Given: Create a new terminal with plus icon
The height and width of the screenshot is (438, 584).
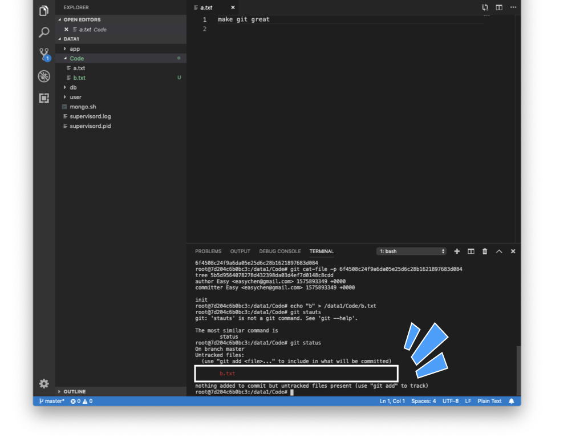Looking at the screenshot, I should tap(457, 252).
